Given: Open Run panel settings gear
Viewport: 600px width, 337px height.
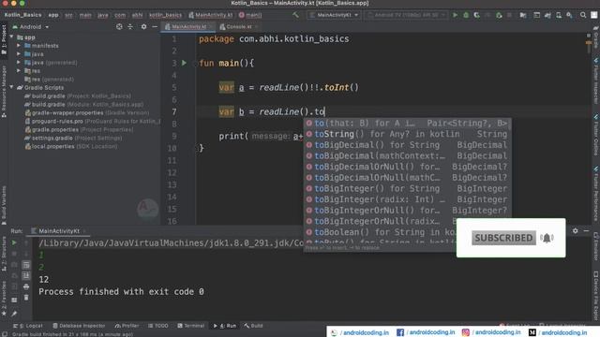Looking at the screenshot, I should coord(575,231).
